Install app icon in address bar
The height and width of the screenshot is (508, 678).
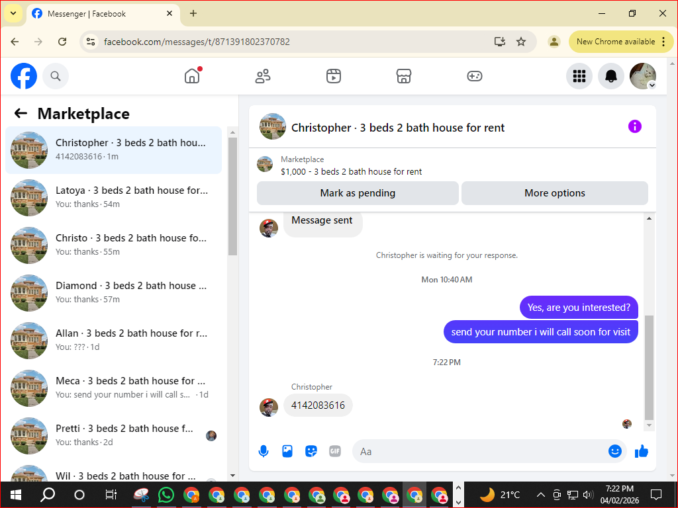tap(500, 42)
